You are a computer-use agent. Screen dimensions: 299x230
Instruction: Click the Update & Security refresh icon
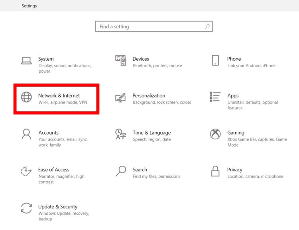[x=26, y=208]
